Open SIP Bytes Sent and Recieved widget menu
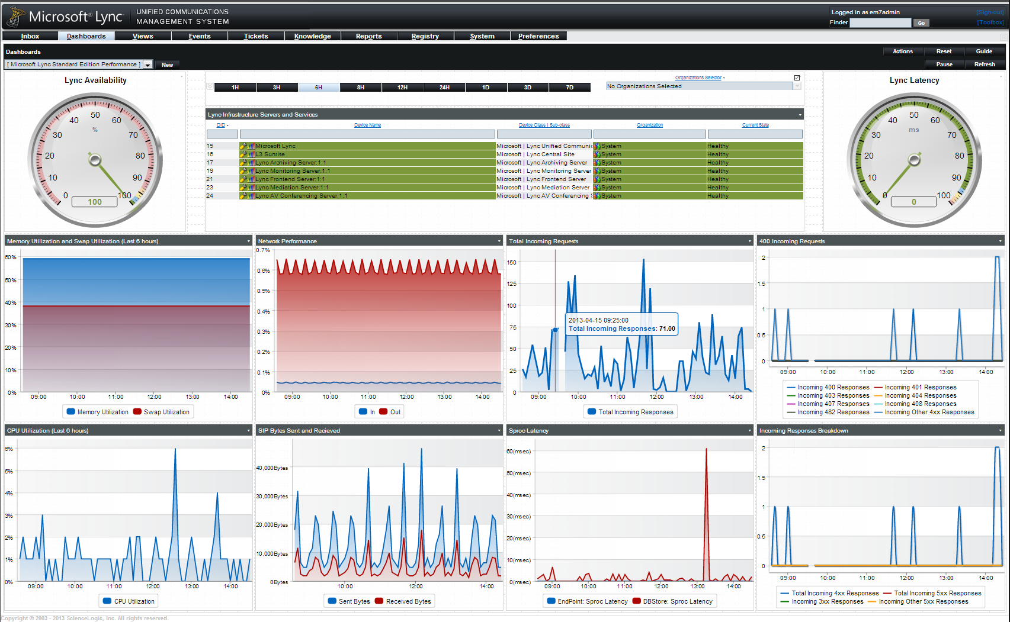The width and height of the screenshot is (1010, 622). tap(499, 430)
